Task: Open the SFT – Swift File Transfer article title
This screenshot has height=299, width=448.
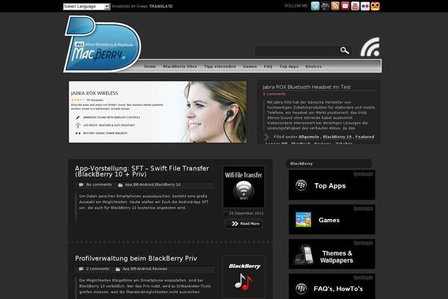Action: 142,171
